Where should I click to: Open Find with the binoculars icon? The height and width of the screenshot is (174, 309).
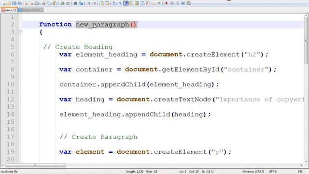click(75, 3)
